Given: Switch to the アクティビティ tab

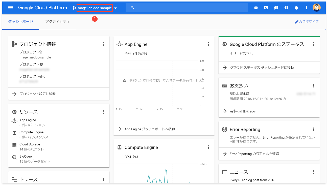Looking at the screenshot, I should tap(57, 21).
